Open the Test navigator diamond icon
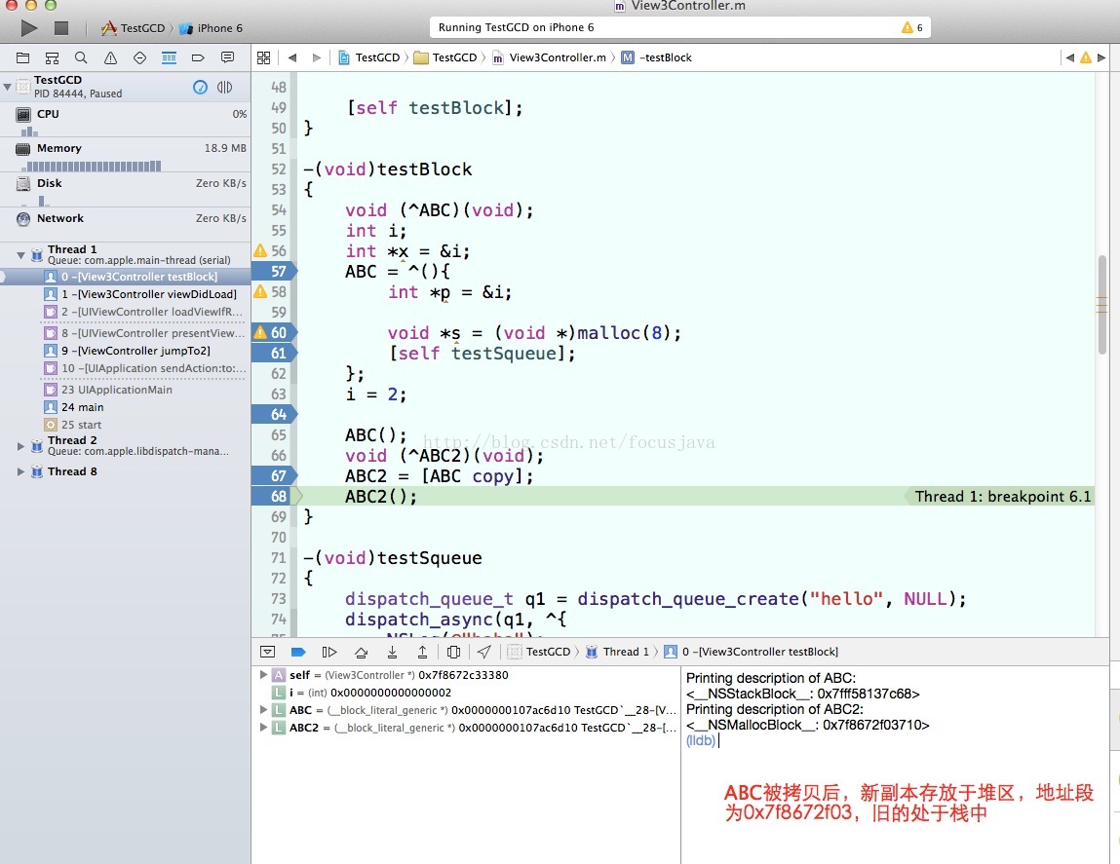1120x864 pixels. (x=140, y=57)
